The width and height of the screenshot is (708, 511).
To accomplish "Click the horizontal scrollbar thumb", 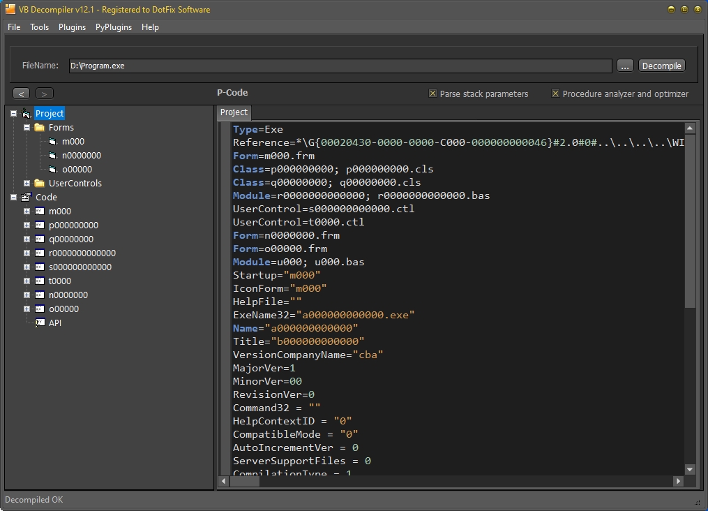I will 245,481.
